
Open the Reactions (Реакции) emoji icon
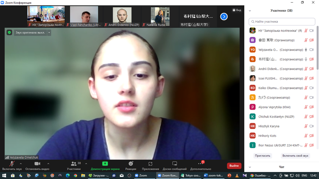click(x=131, y=163)
